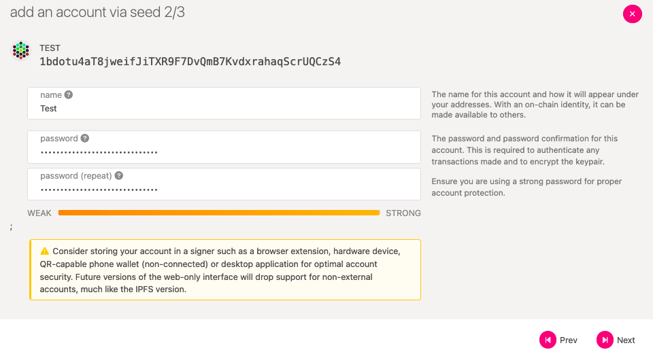Show help for password (repeat) field
This screenshot has height=354, width=653.
pos(118,175)
